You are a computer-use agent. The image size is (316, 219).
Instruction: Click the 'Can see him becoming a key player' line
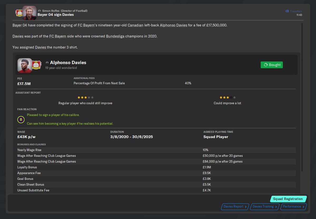70,124
